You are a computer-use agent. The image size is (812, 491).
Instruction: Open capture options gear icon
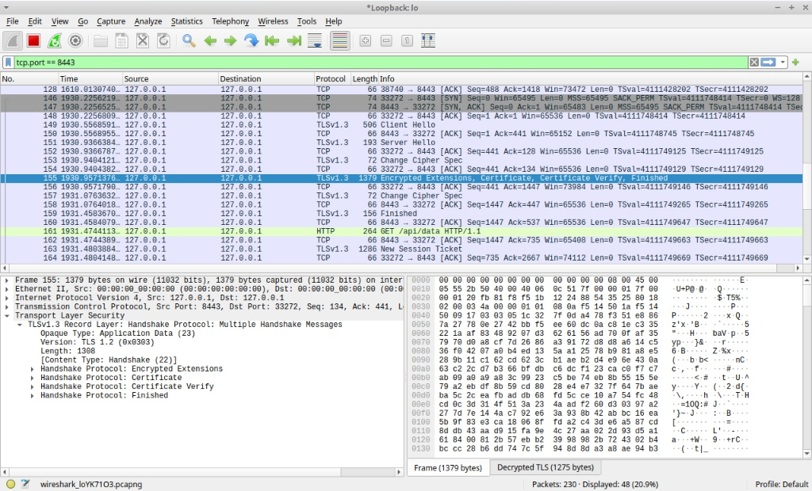coord(75,41)
